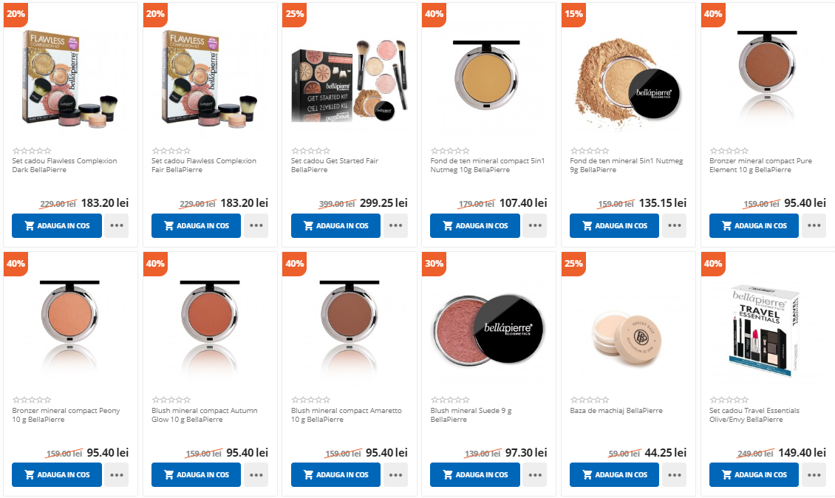Open more options for Set cadou Flawless Complexion Dark
Screen dimensions: 835x498
[117, 226]
